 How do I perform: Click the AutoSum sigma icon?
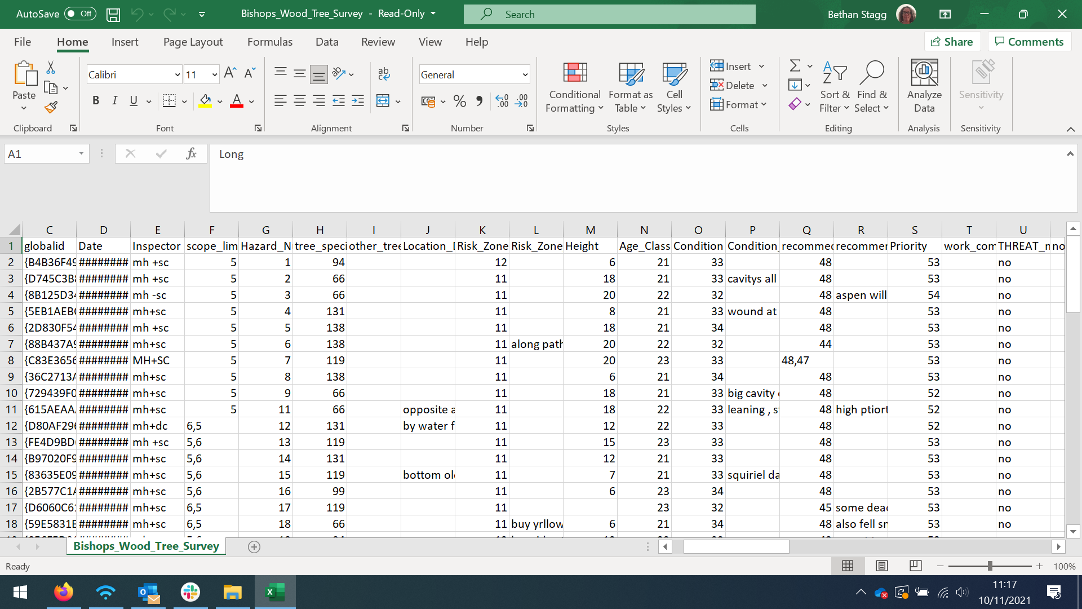[x=795, y=66]
